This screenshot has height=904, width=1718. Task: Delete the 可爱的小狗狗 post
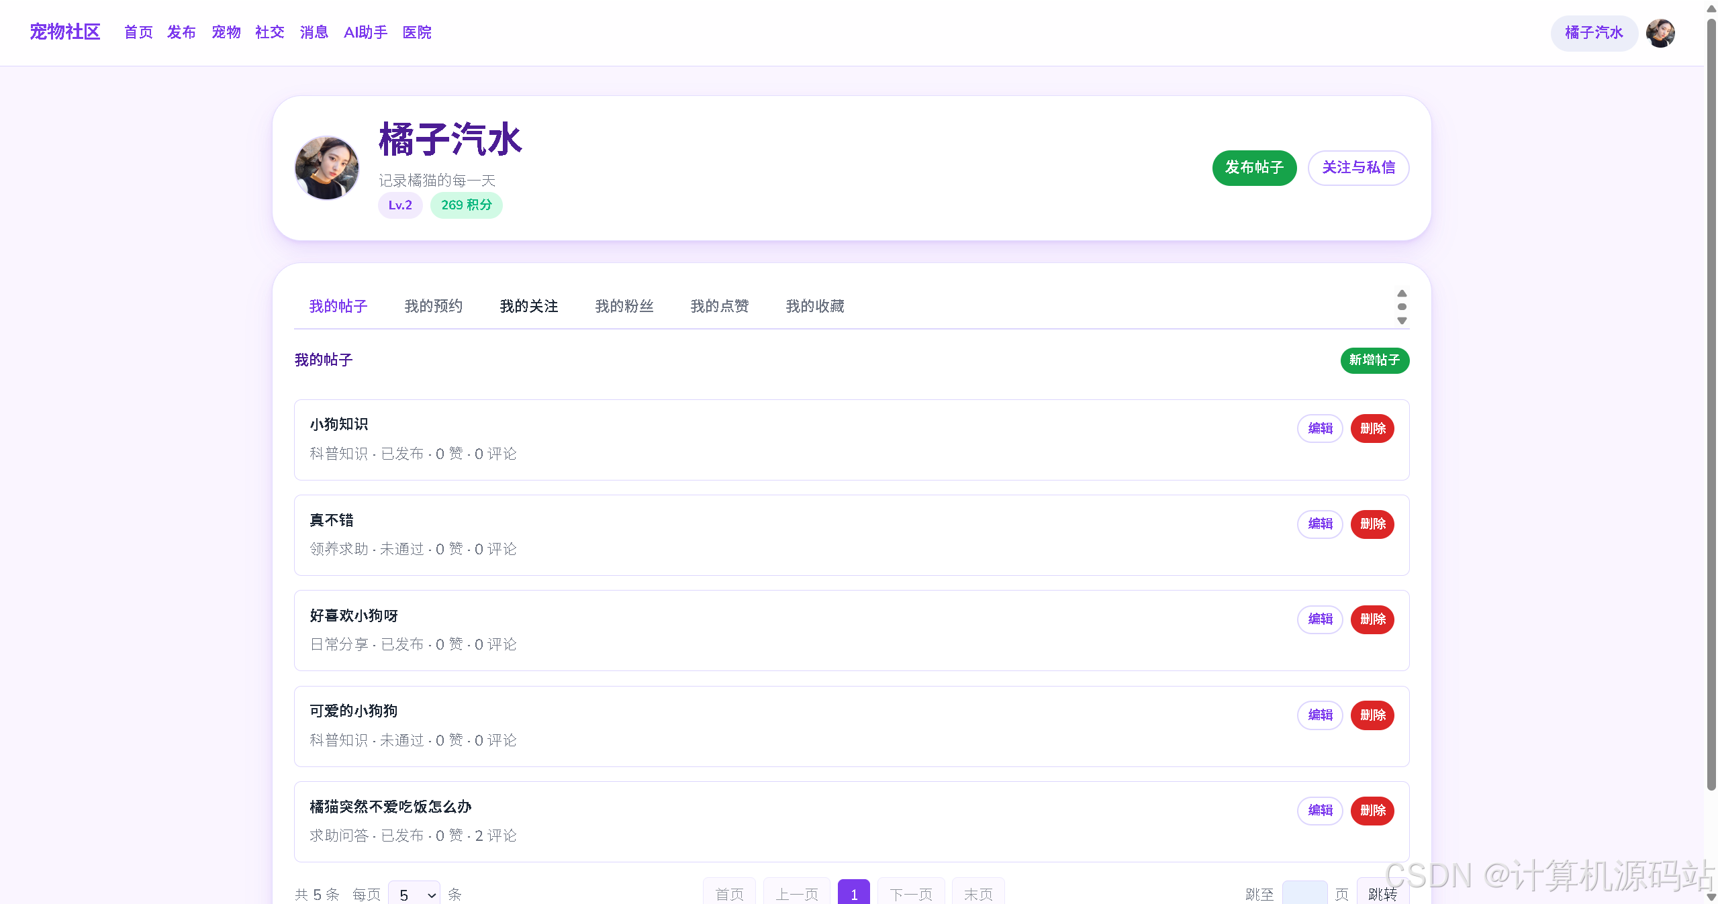pos(1372,715)
